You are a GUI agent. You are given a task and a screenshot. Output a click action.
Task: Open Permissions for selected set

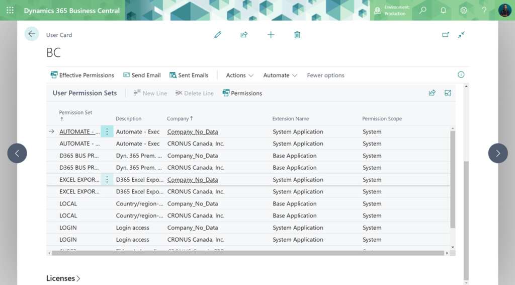pyautogui.click(x=242, y=93)
